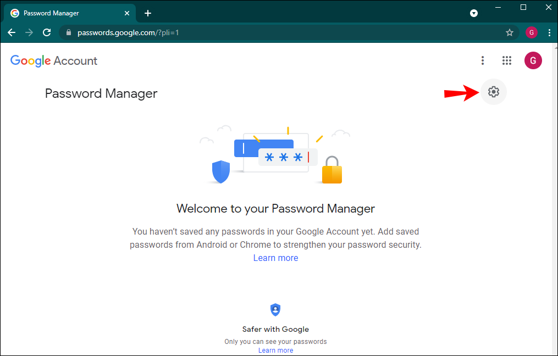View site information via the lock icon
This screenshot has width=558, height=356.
69,33
